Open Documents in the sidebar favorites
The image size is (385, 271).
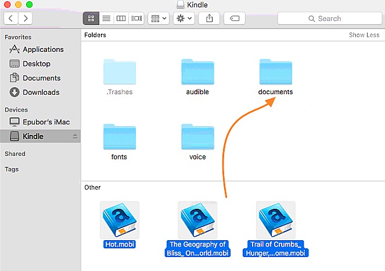41,78
